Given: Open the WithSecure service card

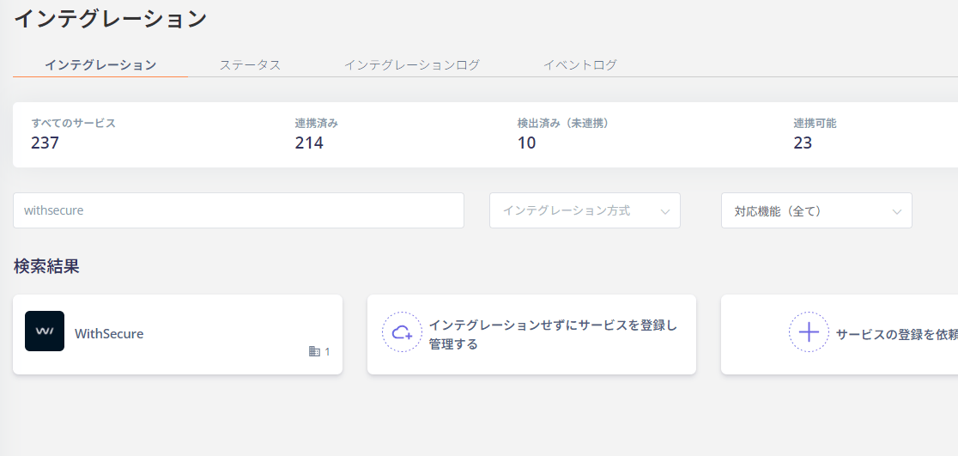Looking at the screenshot, I should pos(178,334).
